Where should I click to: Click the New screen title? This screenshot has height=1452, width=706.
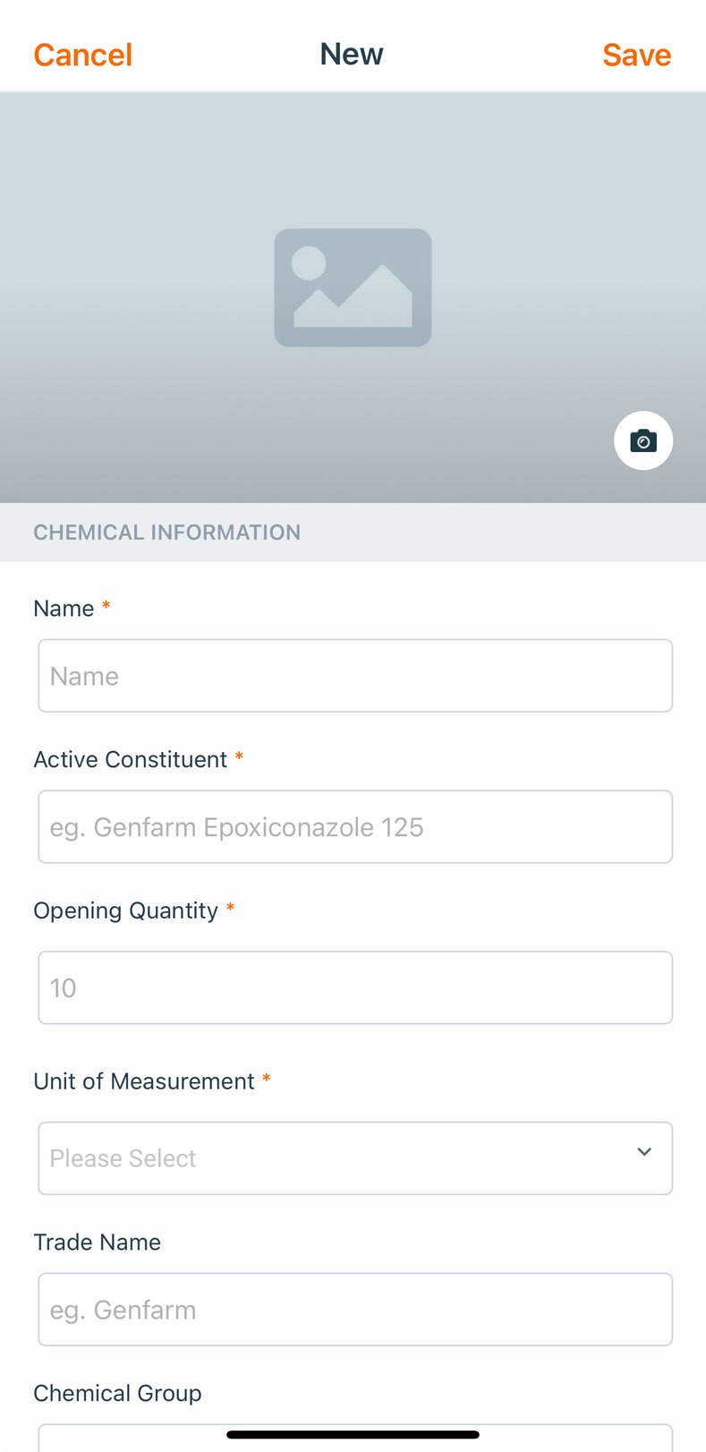(x=352, y=54)
